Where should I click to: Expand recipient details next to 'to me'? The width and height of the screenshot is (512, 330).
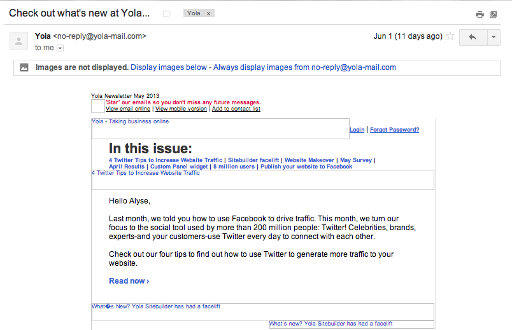point(60,48)
